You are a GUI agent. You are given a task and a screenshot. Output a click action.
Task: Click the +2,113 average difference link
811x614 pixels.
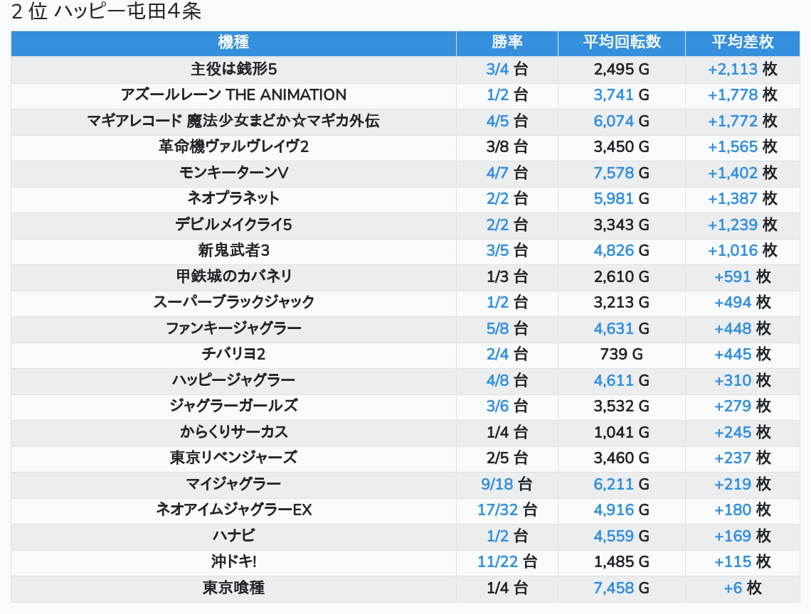point(732,70)
